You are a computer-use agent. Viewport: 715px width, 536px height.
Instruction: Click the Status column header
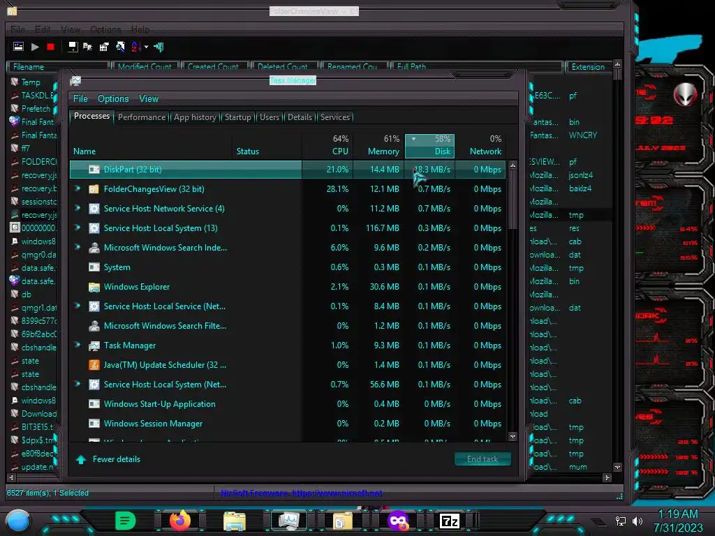[x=267, y=145]
